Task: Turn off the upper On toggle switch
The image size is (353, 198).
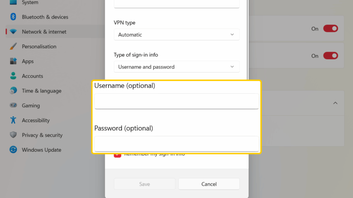Action: pyautogui.click(x=330, y=29)
